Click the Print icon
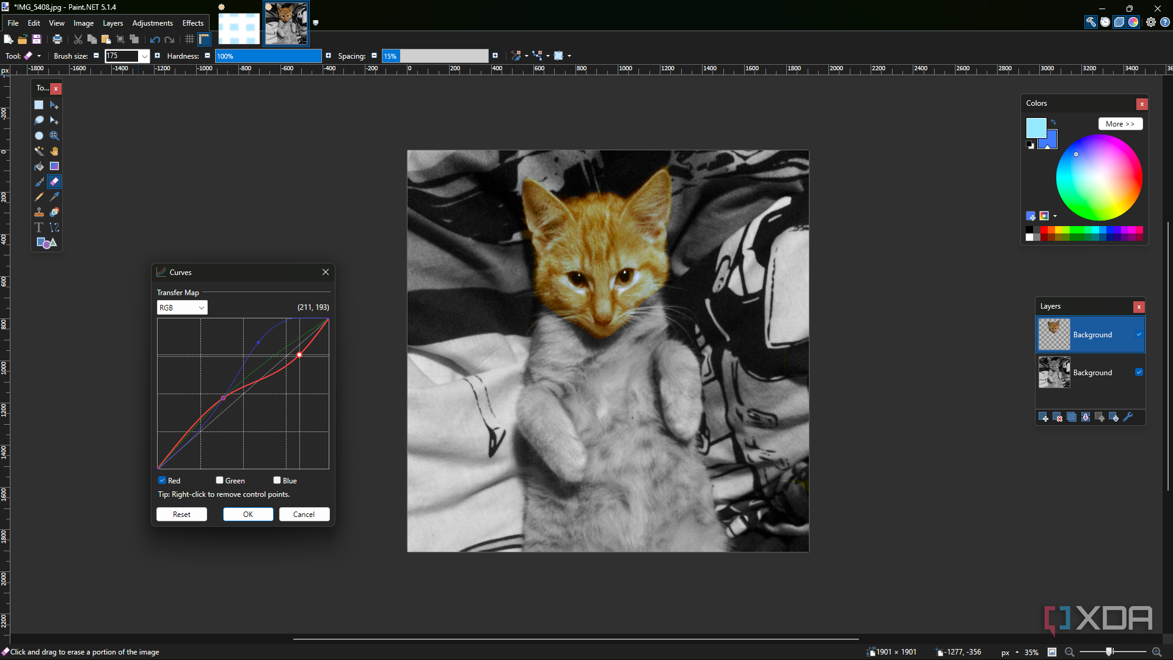1173x660 pixels. (57, 39)
